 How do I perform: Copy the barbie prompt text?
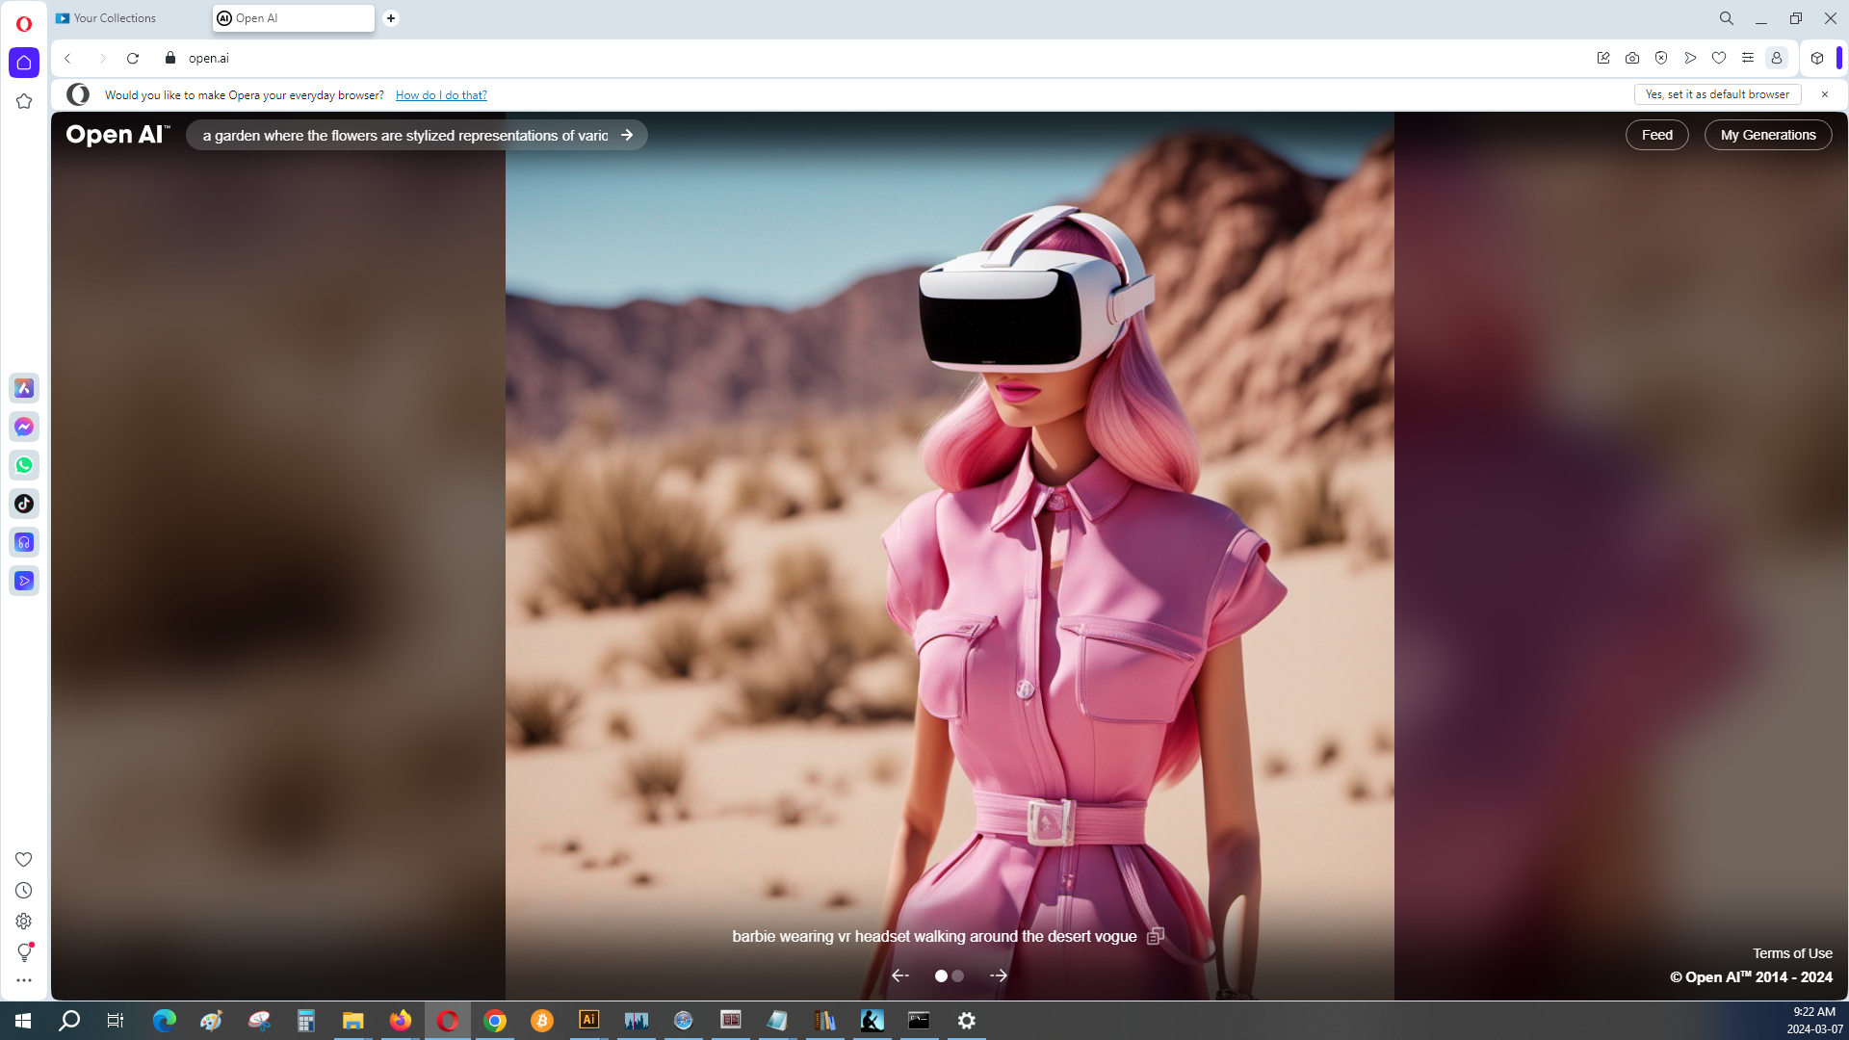coord(1156,936)
